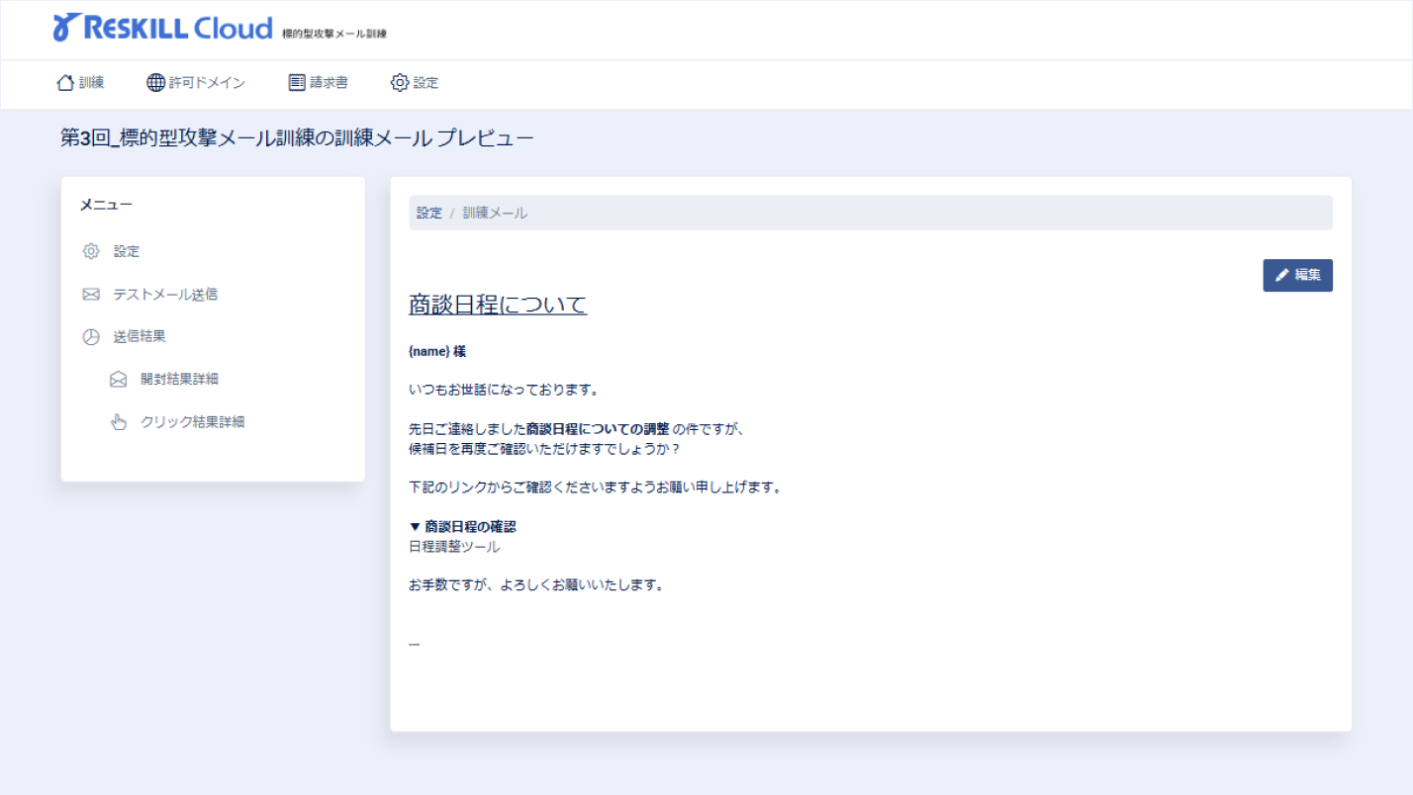Select the gear icon beside 設定 in menu panel
Image resolution: width=1413 pixels, height=795 pixels.
(90, 251)
